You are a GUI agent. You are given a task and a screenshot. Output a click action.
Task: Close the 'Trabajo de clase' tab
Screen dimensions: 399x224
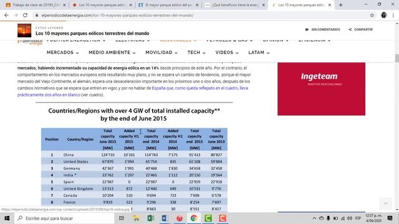pyautogui.click(x=64, y=5)
